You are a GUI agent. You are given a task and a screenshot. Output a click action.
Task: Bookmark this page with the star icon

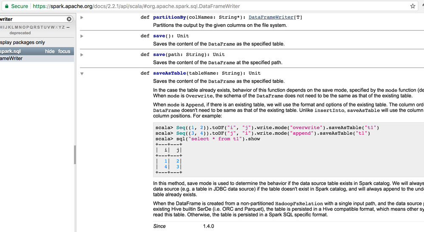pyautogui.click(x=413, y=6)
